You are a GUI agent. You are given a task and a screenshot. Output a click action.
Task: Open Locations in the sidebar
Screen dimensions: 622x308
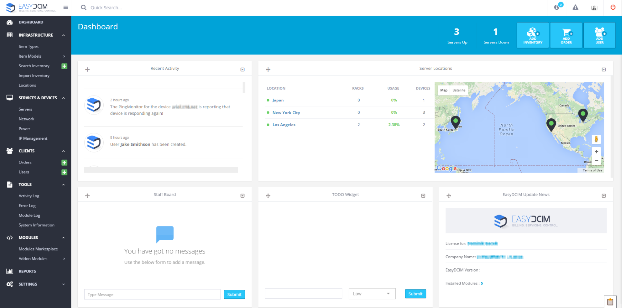coord(27,85)
